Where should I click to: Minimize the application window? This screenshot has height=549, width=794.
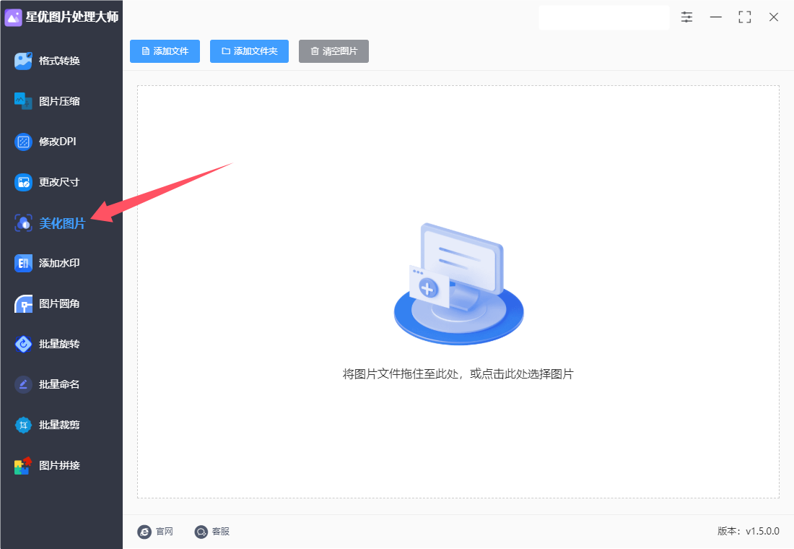tap(715, 17)
